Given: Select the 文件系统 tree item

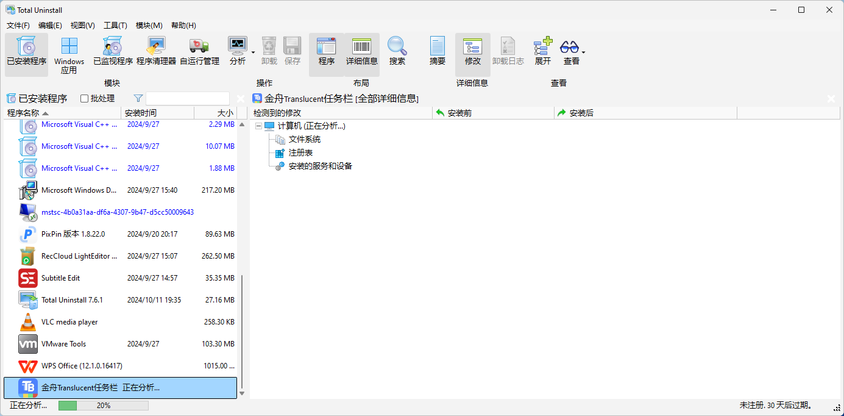Looking at the screenshot, I should [x=305, y=139].
